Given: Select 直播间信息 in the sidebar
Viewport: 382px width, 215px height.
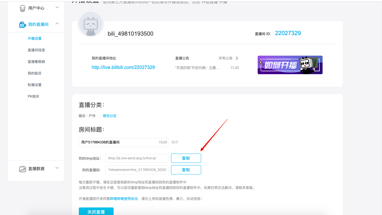Looking at the screenshot, I should [x=36, y=50].
